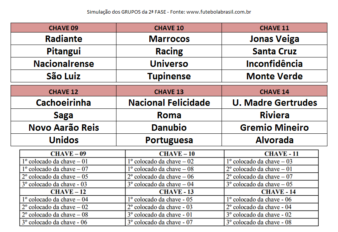Click Nacional Felicidade cell

169,102
